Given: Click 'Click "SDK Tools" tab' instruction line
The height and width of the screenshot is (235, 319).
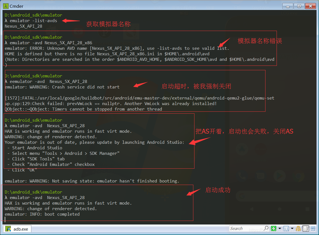Looking at the screenshot, I should point(36,159).
